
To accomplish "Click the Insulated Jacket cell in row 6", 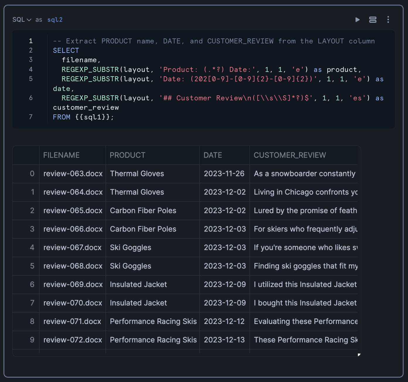I will coord(138,285).
